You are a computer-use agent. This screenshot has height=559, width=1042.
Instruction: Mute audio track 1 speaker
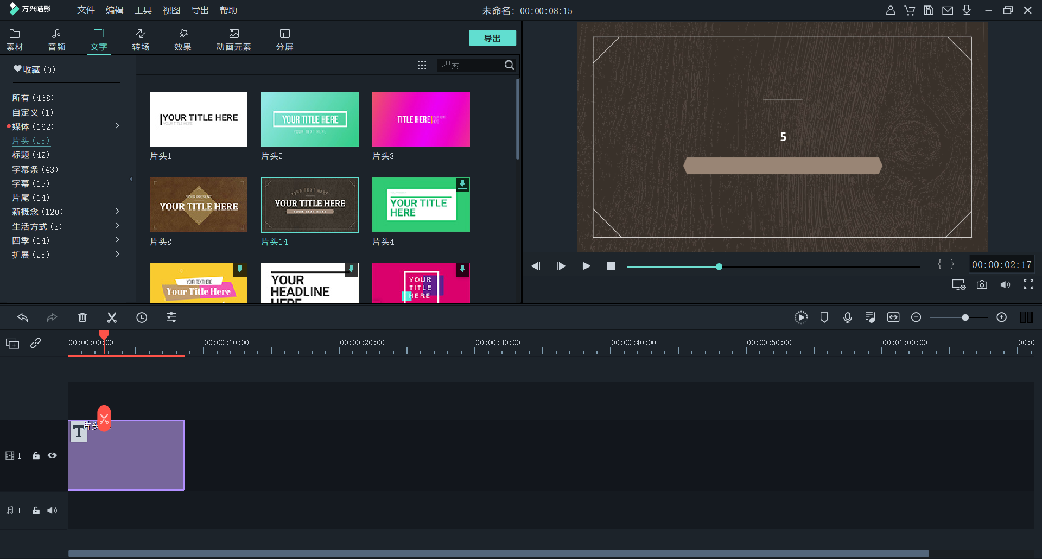[52, 511]
